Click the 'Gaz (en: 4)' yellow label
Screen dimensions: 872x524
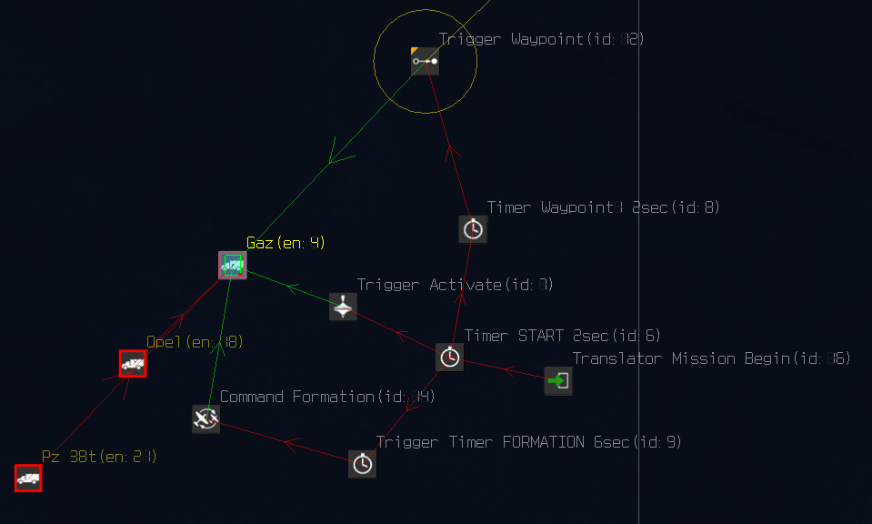(x=286, y=243)
